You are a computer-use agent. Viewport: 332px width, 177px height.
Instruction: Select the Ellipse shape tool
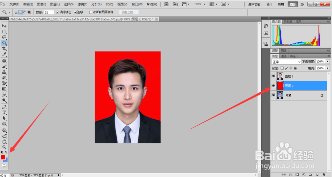tap(4, 124)
